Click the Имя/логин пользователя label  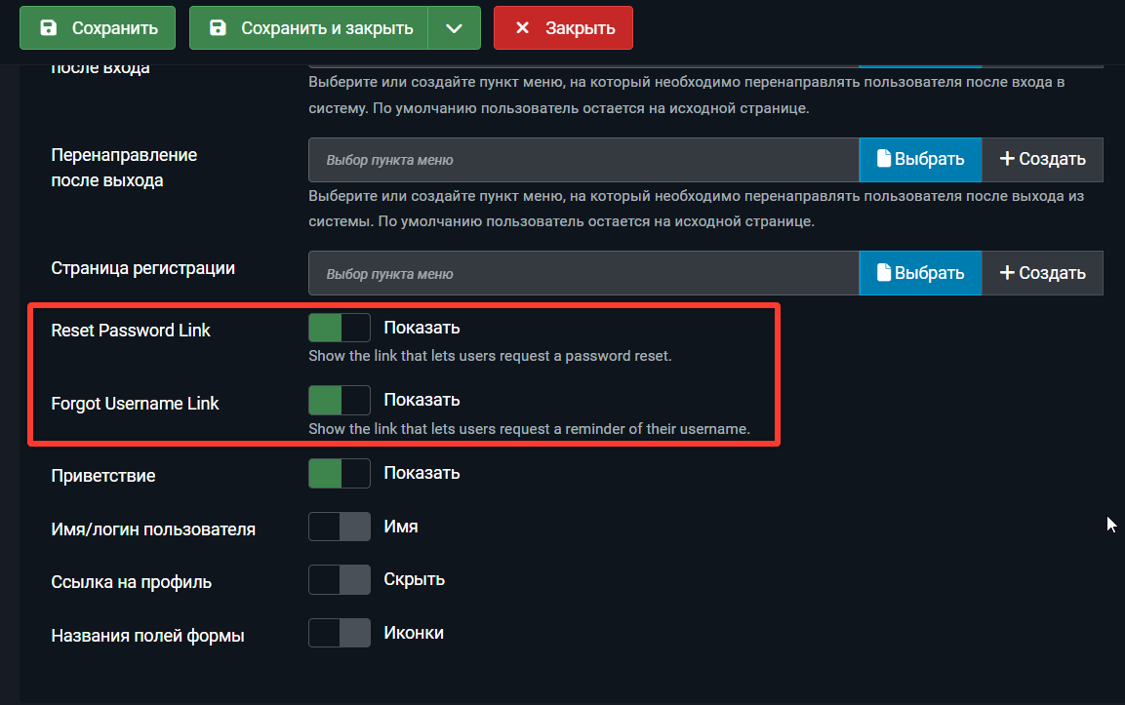point(153,529)
